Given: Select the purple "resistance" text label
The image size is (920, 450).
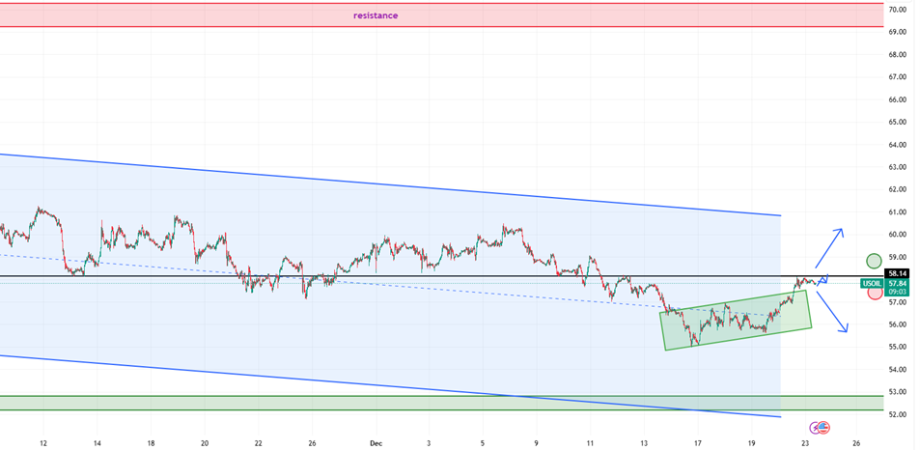Looking at the screenshot, I should [x=376, y=15].
